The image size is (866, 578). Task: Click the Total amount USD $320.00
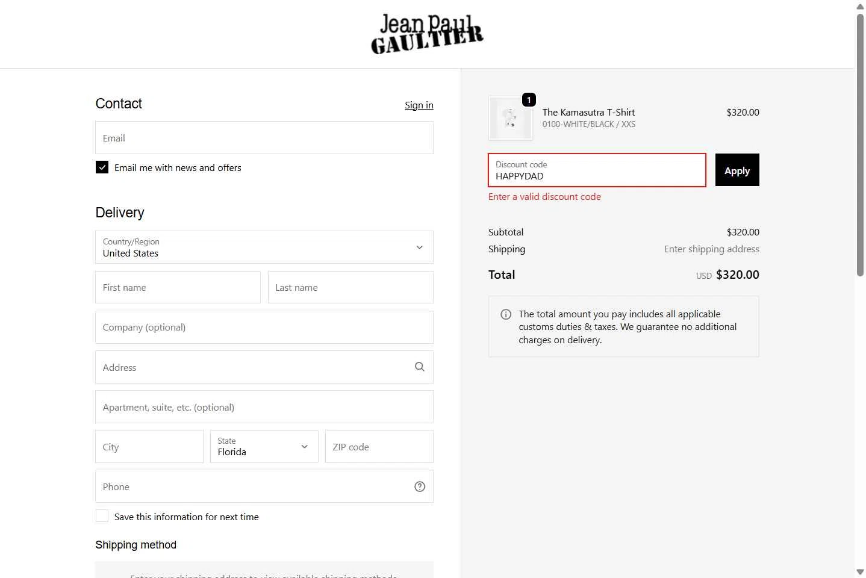[x=727, y=275]
